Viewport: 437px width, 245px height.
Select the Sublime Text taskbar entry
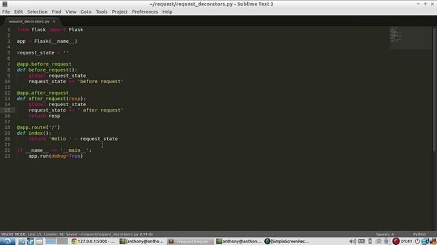tap(191, 242)
